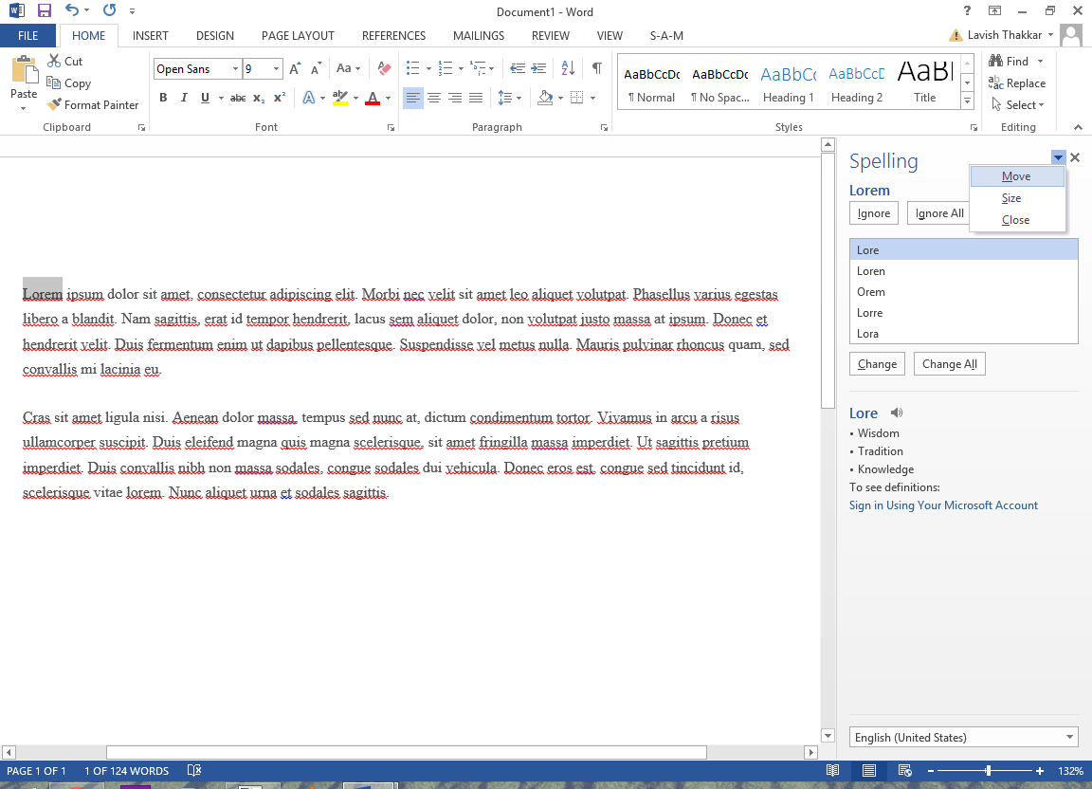Choose Size from the pane options menu
Viewport: 1092px width, 789px height.
pos(1011,198)
